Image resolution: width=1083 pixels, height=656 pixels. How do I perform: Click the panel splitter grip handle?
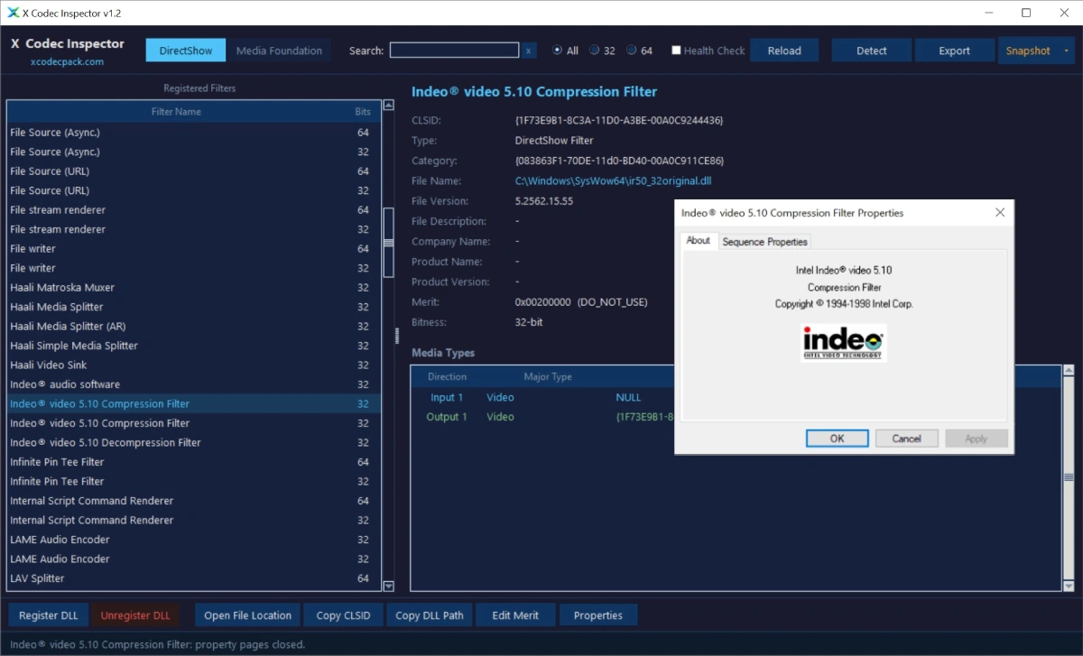coord(397,336)
